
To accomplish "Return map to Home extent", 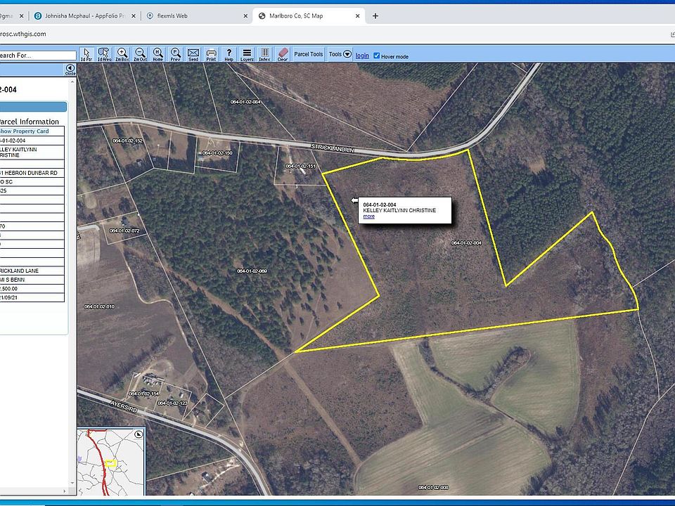I will pyautogui.click(x=157, y=54).
